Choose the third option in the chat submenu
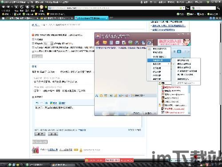The height and width of the screenshot is (167, 222). 186,68
